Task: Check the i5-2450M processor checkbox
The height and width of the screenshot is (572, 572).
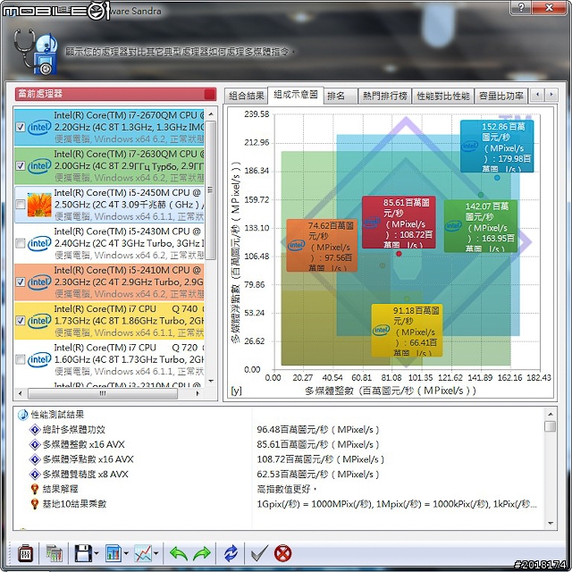Action: (x=21, y=205)
